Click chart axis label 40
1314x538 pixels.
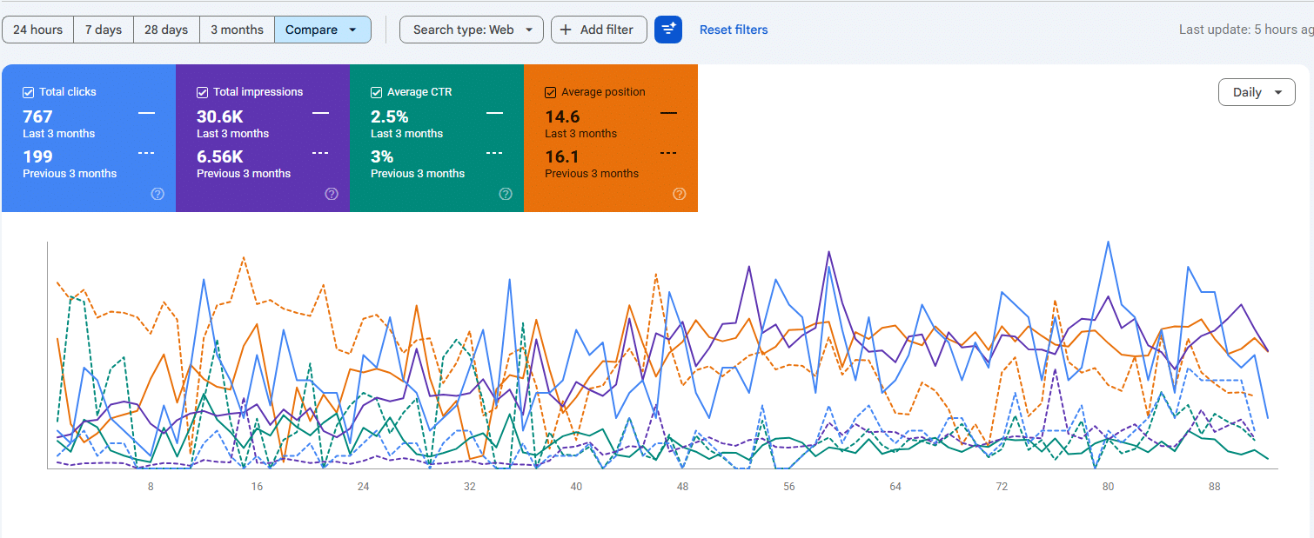(x=576, y=487)
